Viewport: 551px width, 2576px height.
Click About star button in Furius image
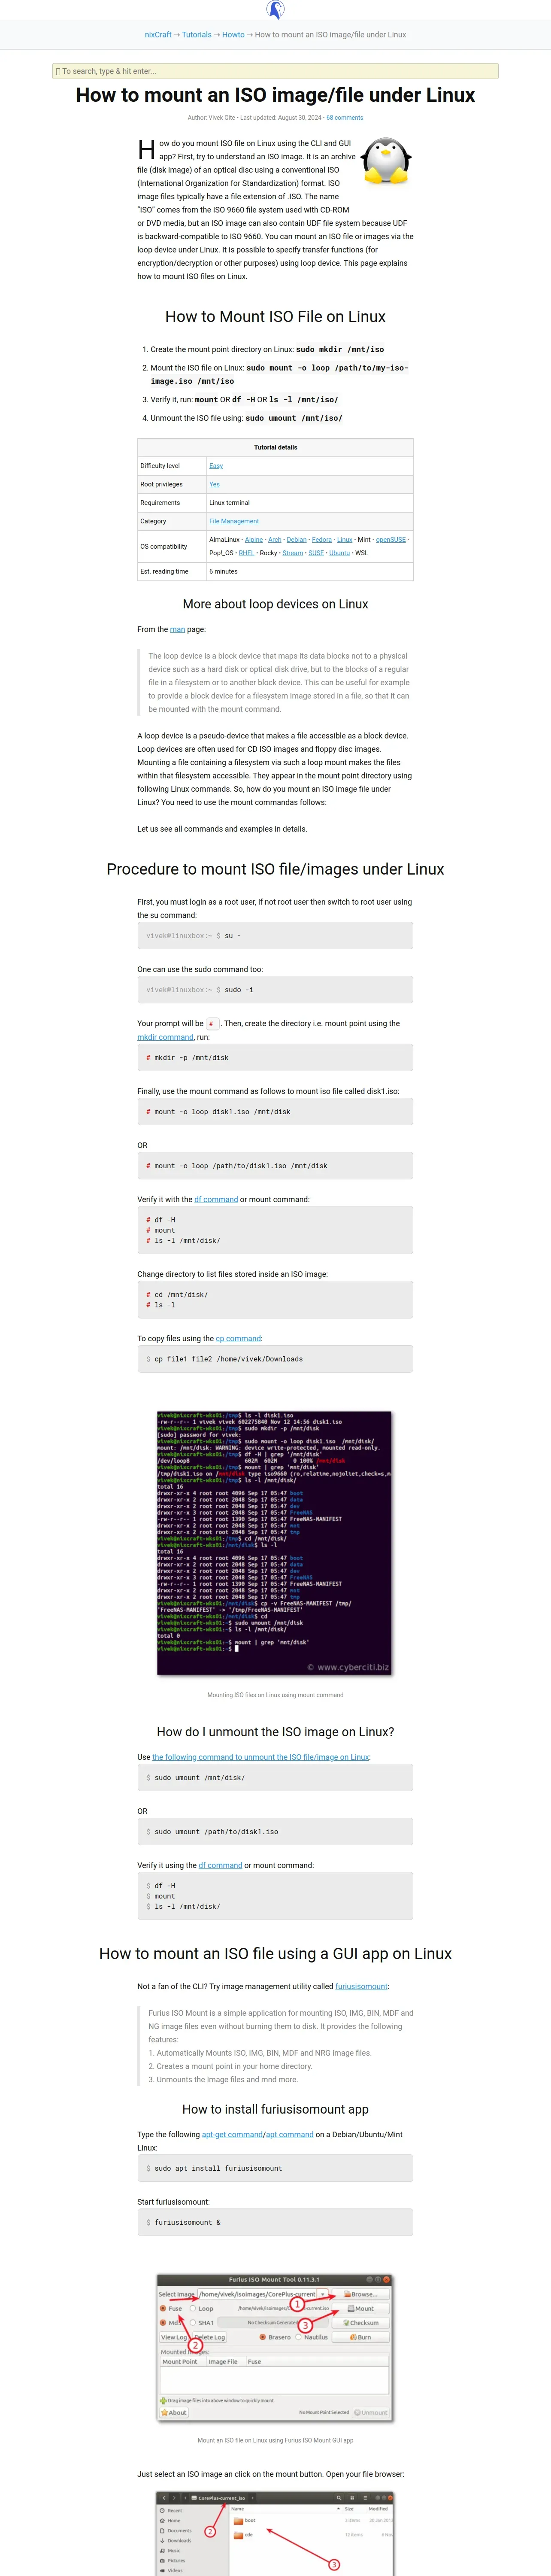(x=173, y=2412)
